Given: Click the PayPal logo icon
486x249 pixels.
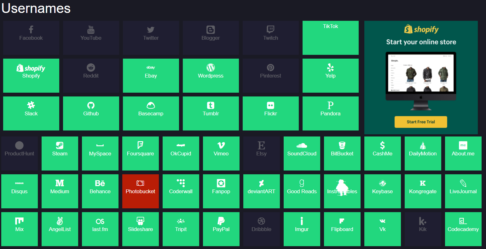Looking at the screenshot, I should tap(221, 221).
